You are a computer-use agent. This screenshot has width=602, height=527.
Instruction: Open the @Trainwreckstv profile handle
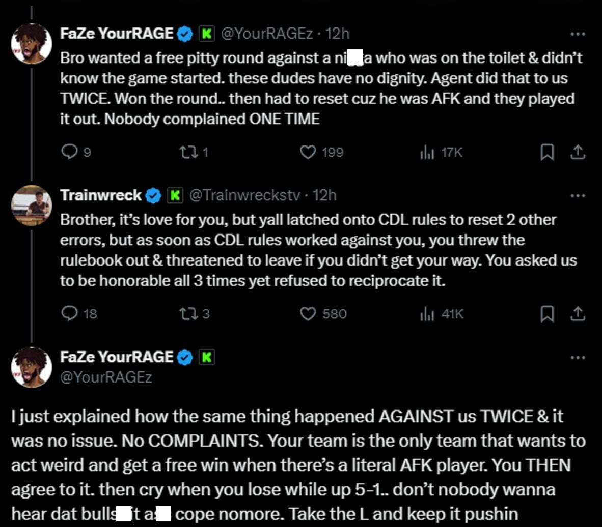(x=244, y=195)
